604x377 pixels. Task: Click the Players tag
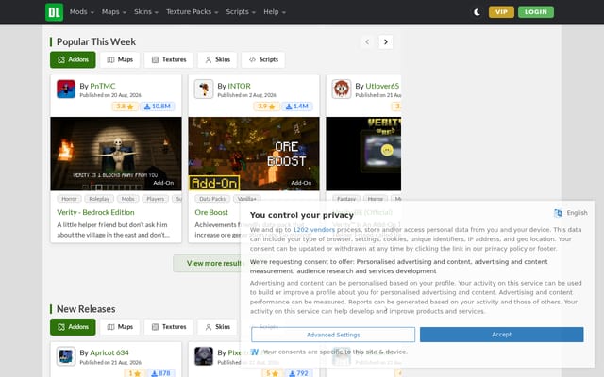[155, 199]
